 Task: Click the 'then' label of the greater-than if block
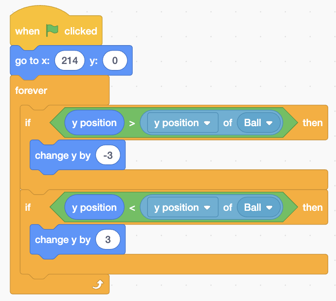click(312, 123)
